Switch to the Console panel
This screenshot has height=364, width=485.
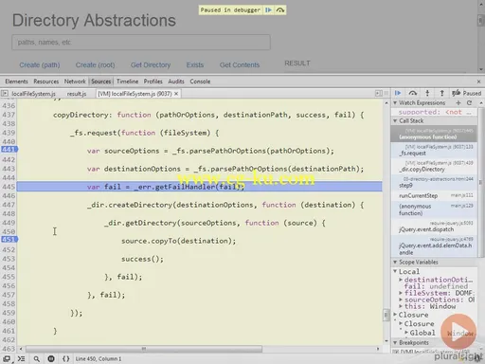point(200,82)
